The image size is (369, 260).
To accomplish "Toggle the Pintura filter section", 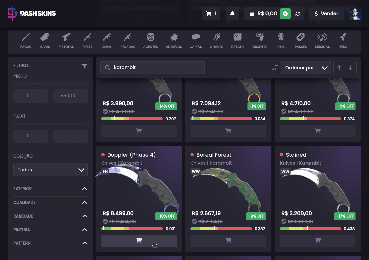I will tap(50, 230).
